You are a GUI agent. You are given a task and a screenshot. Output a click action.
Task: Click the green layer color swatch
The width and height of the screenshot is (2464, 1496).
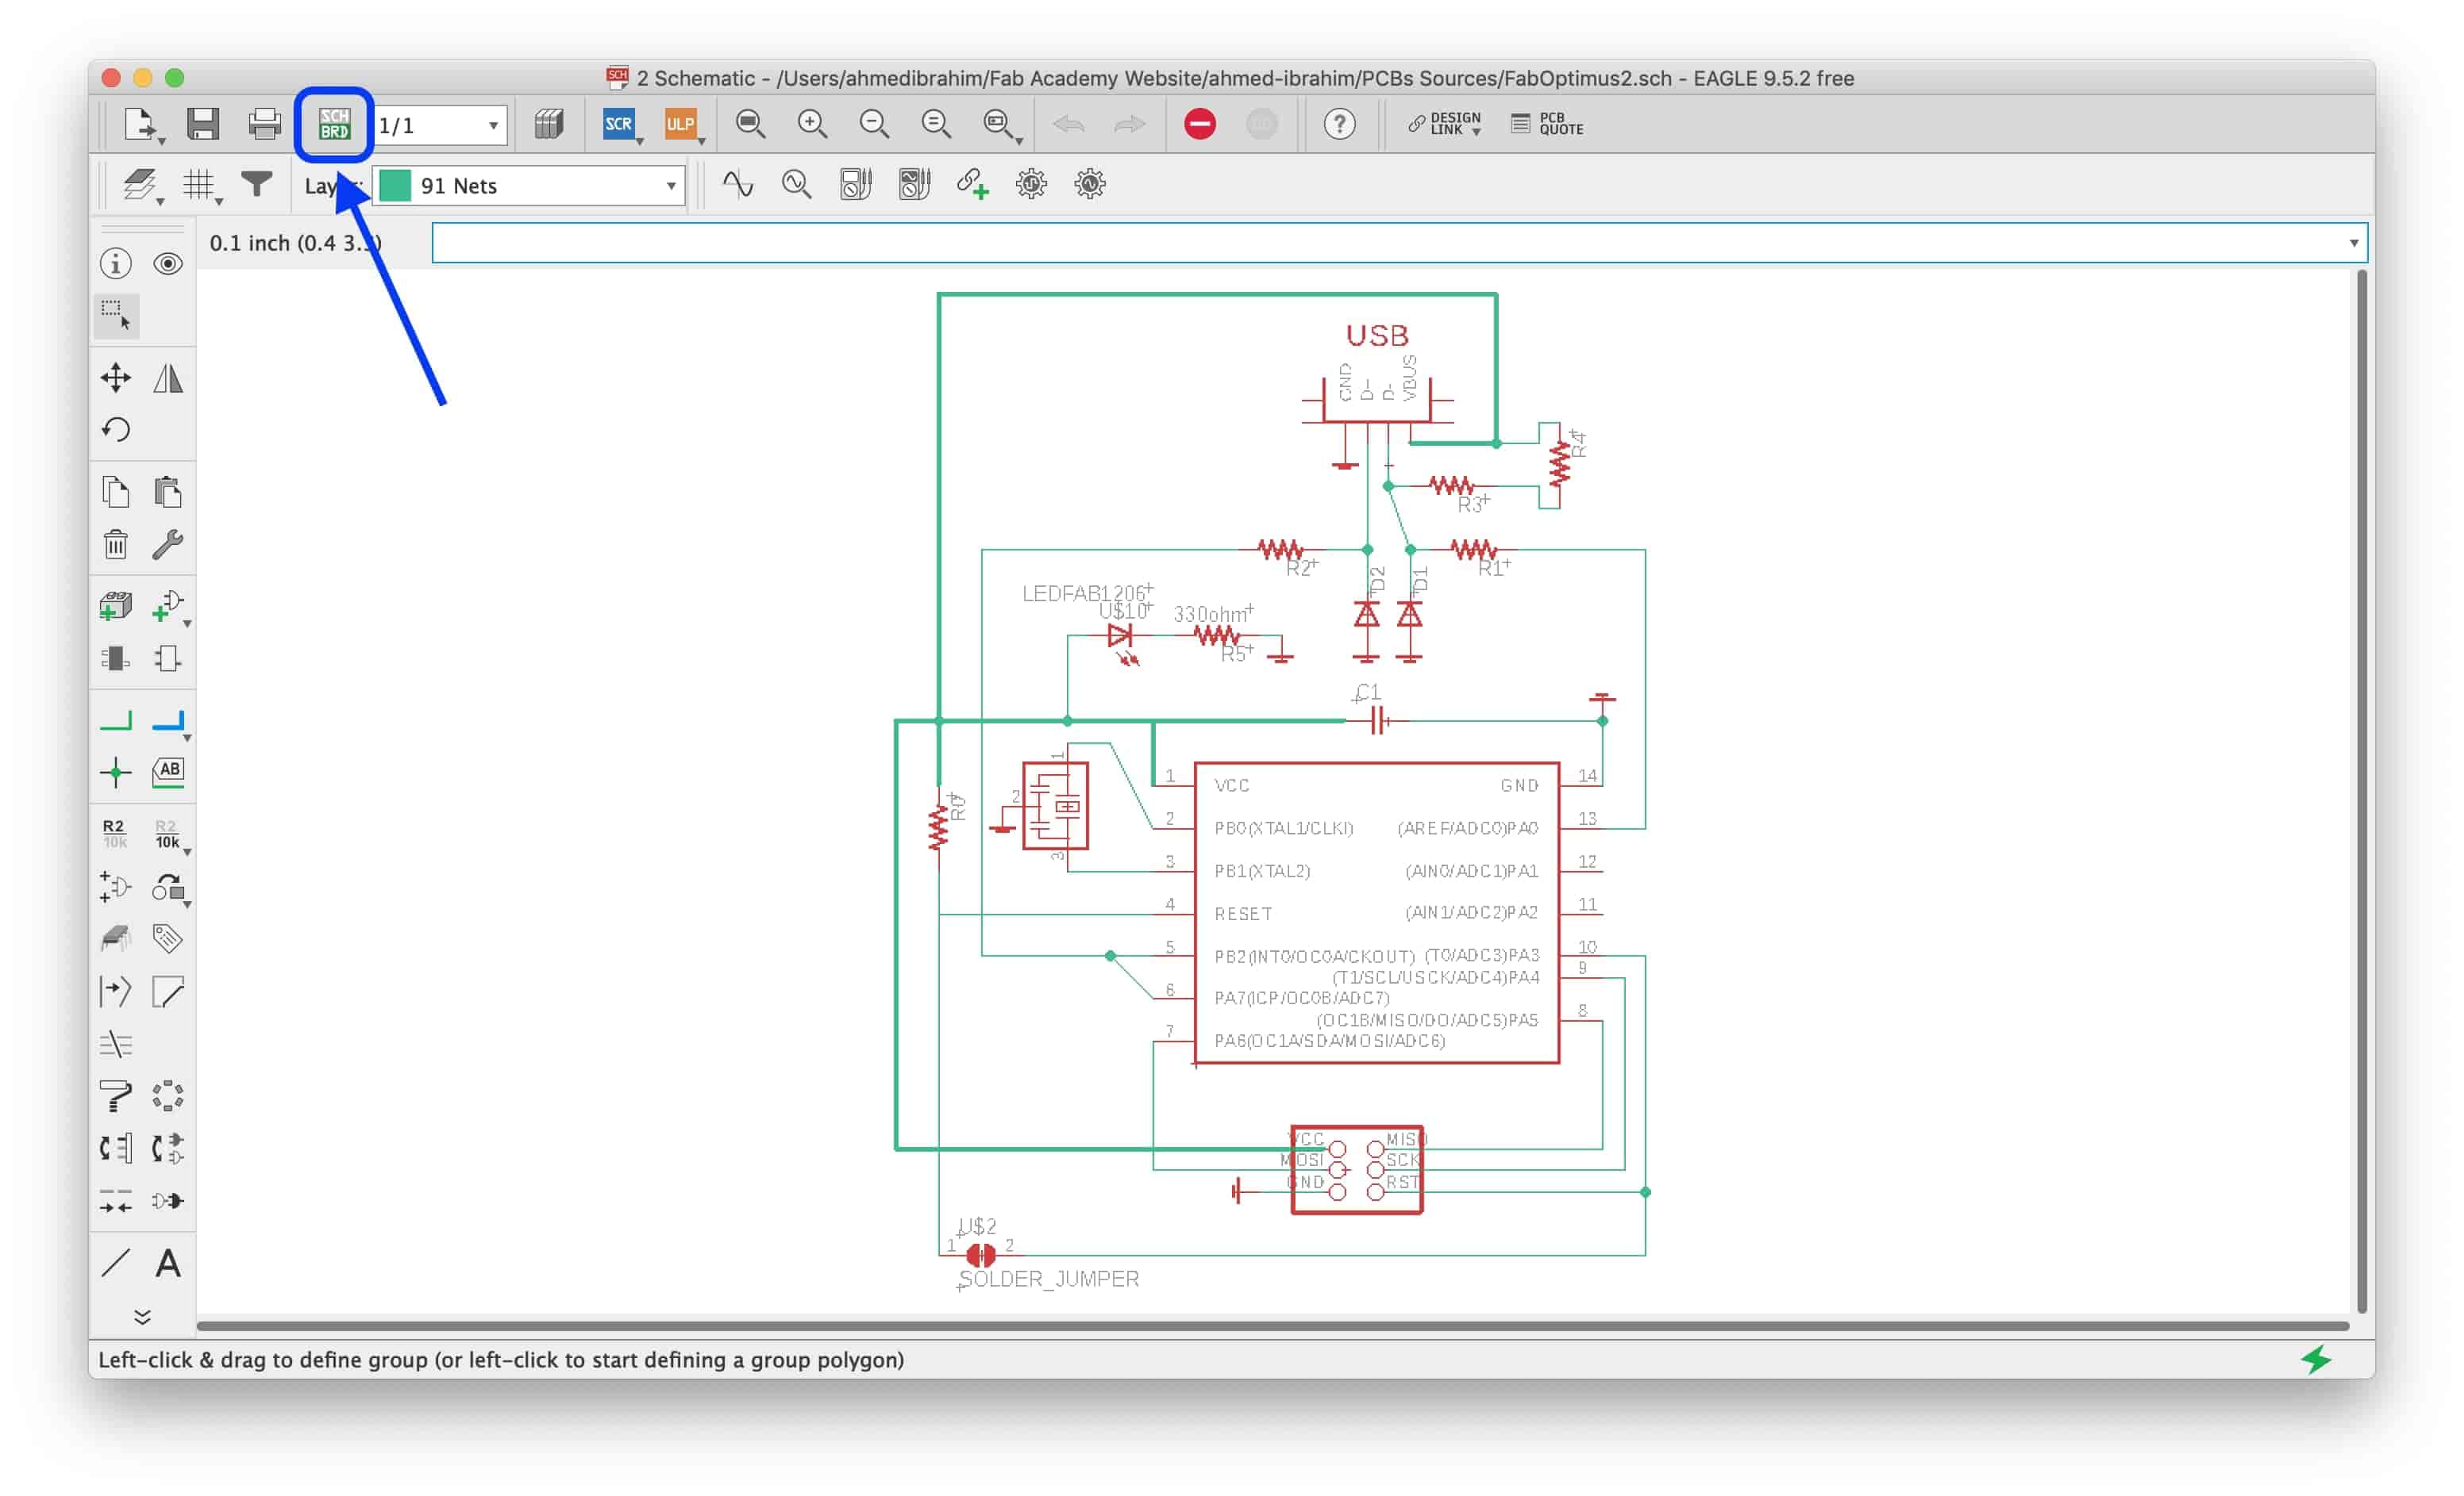tap(396, 186)
